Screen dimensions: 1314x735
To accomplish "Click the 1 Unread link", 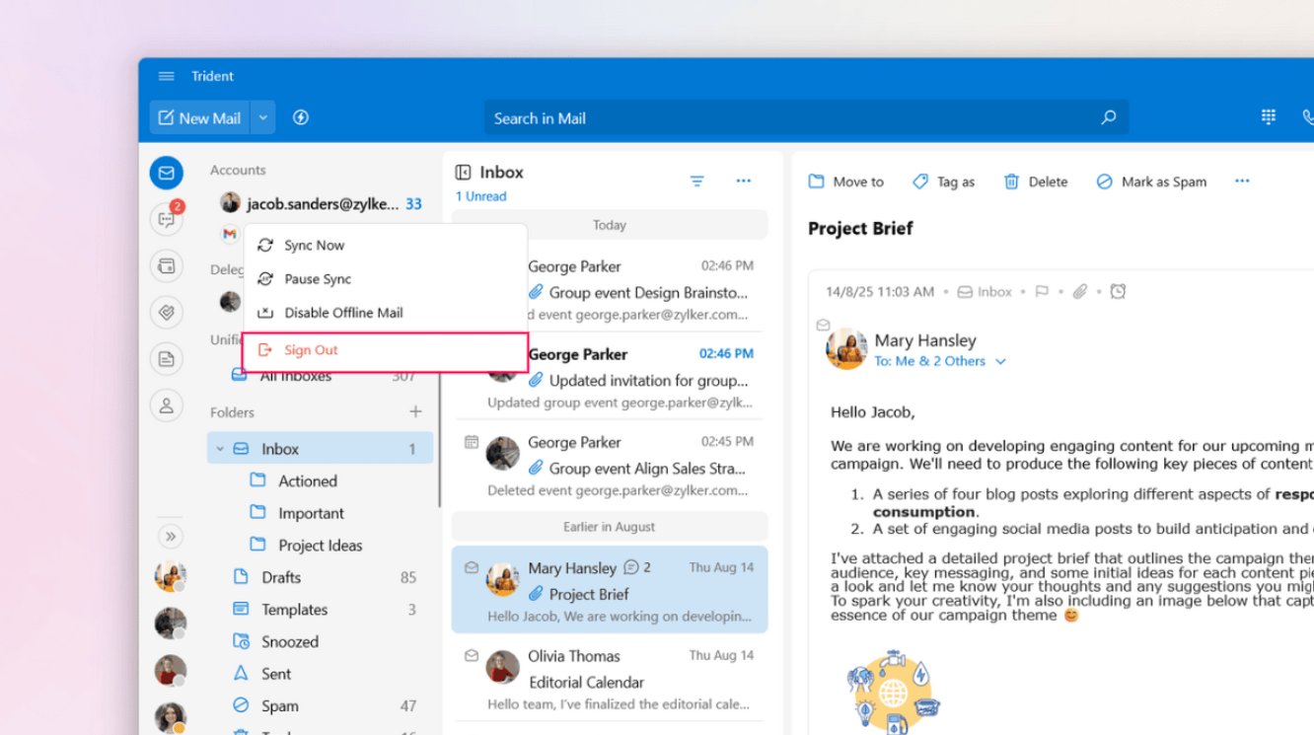I will [x=480, y=196].
